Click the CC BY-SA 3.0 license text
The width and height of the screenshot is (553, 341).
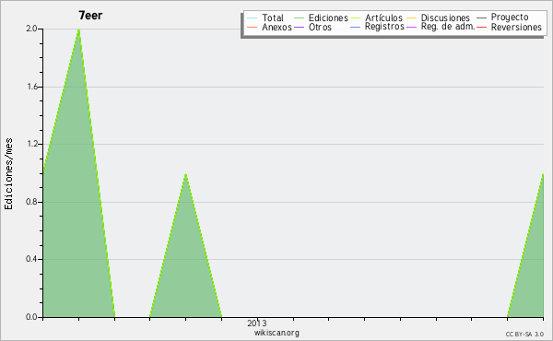(x=524, y=335)
